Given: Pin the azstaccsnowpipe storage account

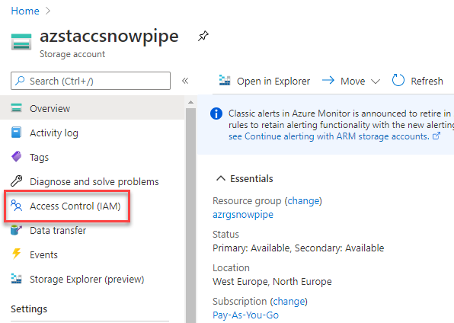Looking at the screenshot, I should tap(203, 37).
